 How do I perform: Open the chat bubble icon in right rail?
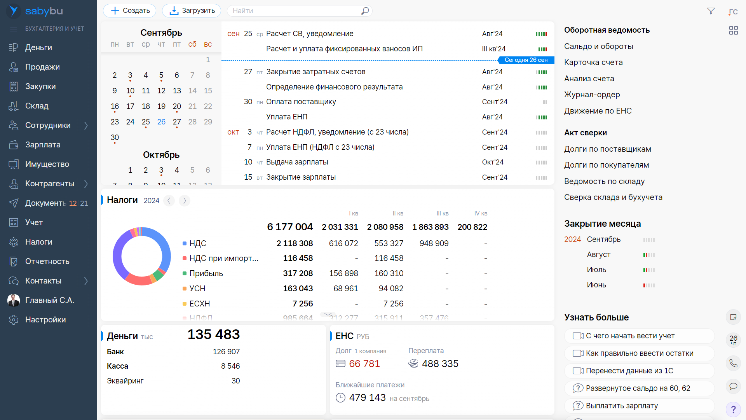(x=733, y=386)
